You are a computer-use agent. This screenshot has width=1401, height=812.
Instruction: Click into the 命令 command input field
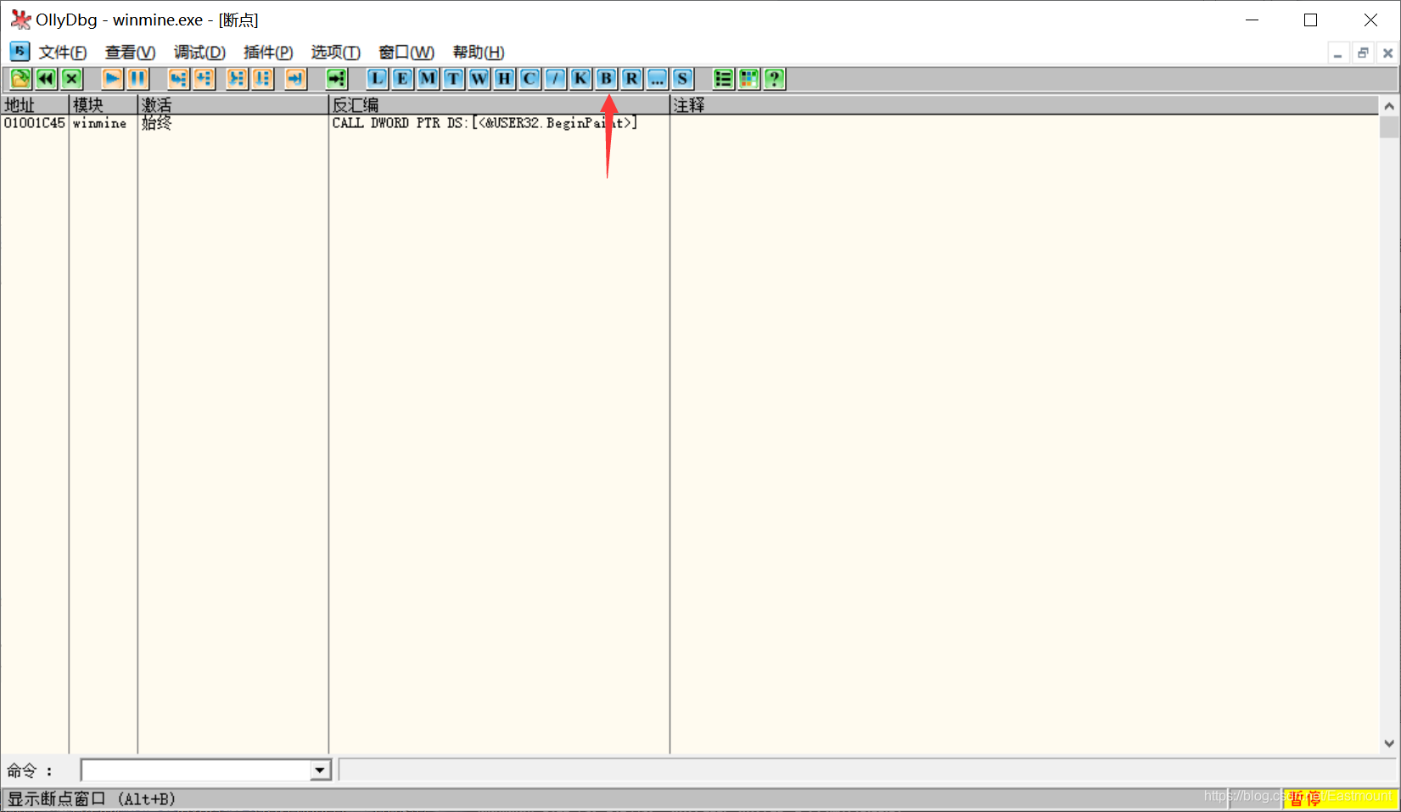coord(196,770)
